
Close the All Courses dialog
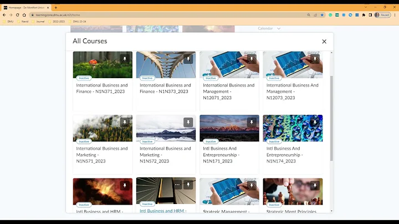click(324, 42)
